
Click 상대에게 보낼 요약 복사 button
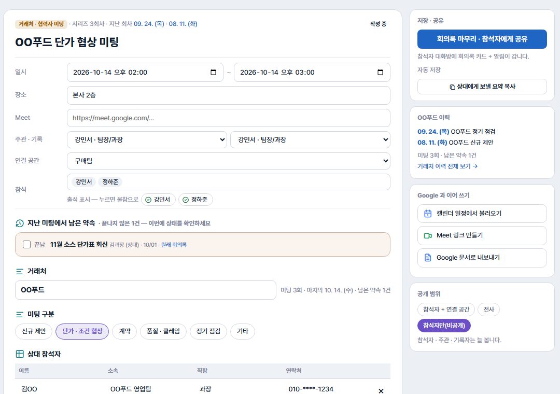pos(482,87)
